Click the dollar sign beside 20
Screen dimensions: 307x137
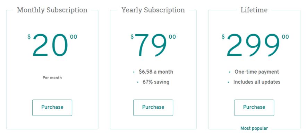click(29, 37)
